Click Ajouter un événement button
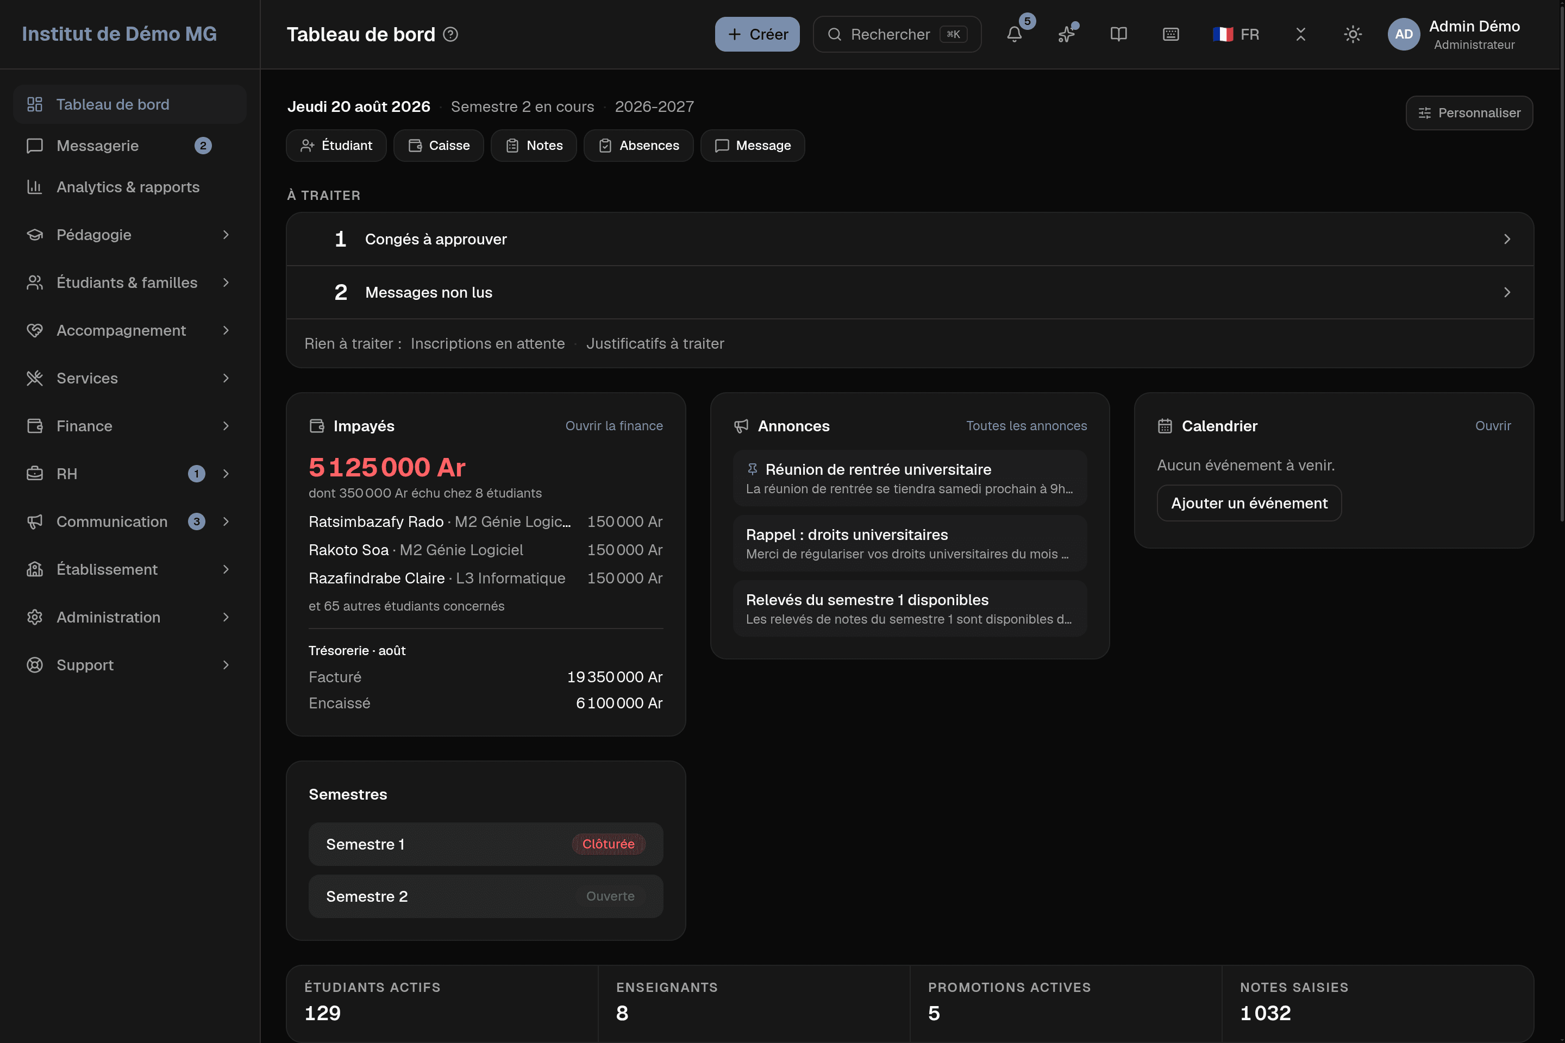This screenshot has height=1043, width=1565. pyautogui.click(x=1249, y=504)
